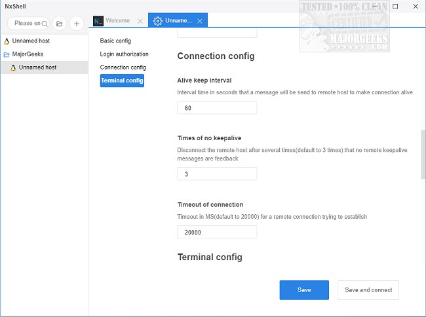This screenshot has width=426, height=317.
Task: Click the Timeout of connection input field
Action: point(217,232)
